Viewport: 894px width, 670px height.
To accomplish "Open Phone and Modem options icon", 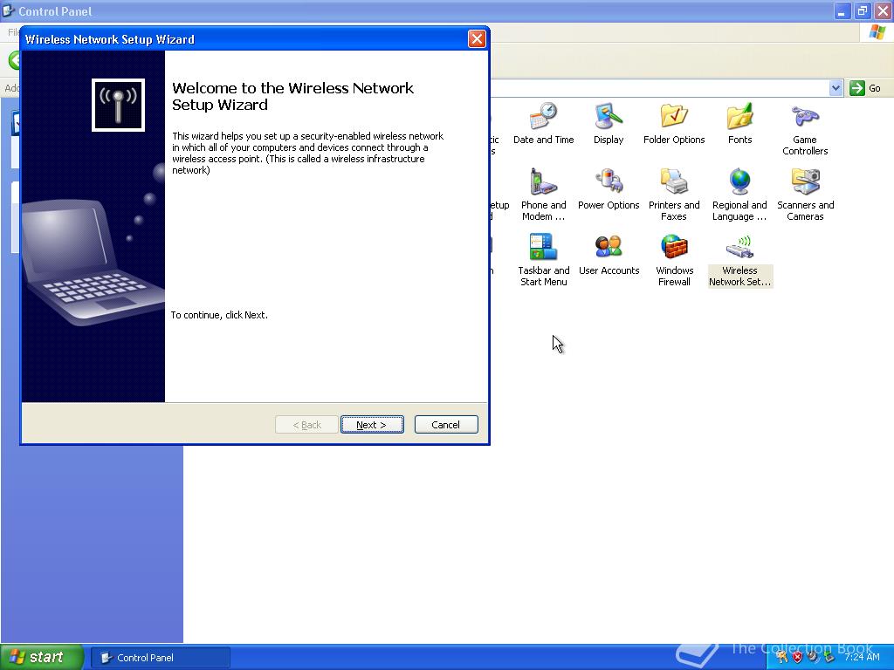I will click(543, 195).
